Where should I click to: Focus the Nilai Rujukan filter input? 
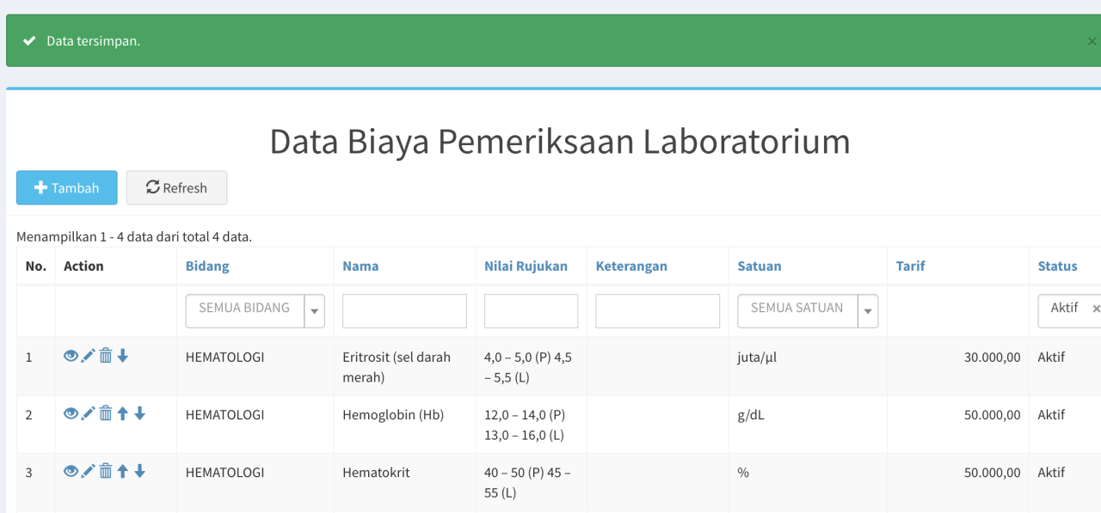coord(531,311)
